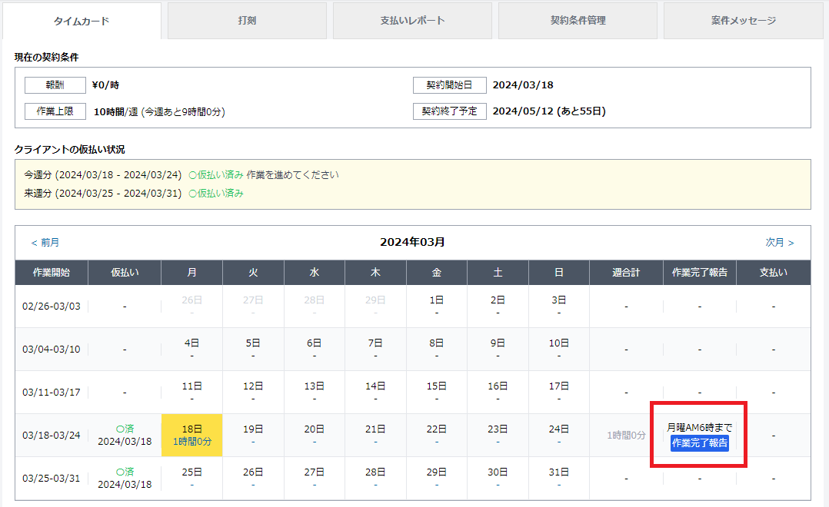
Task: Go to previous month via 前月 link
Action: [x=45, y=243]
